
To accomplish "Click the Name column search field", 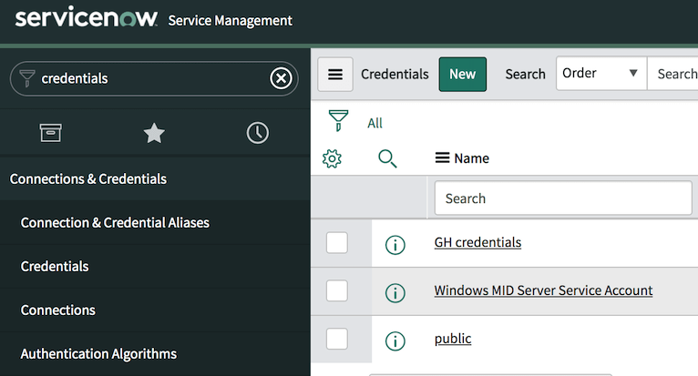I will coord(562,198).
